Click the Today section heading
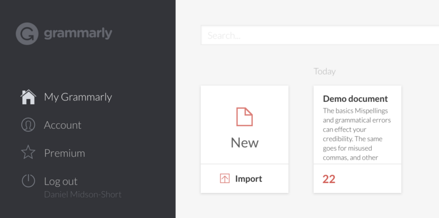Viewport: 439px width, 218px height. point(325,71)
